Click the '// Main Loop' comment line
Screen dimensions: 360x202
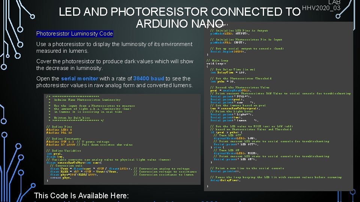point(217,61)
